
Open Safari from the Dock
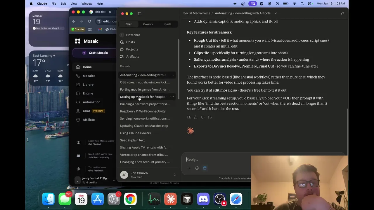coord(236,199)
